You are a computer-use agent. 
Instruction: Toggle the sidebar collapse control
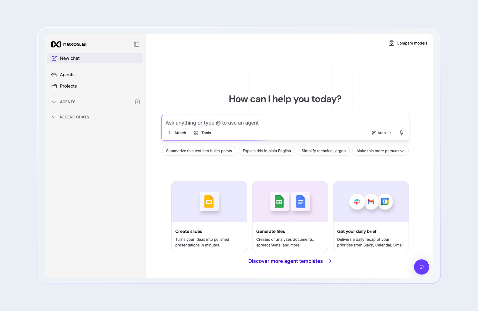(136, 44)
